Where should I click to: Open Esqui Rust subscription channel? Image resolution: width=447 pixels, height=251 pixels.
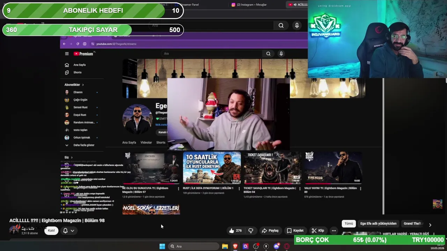coord(80,115)
